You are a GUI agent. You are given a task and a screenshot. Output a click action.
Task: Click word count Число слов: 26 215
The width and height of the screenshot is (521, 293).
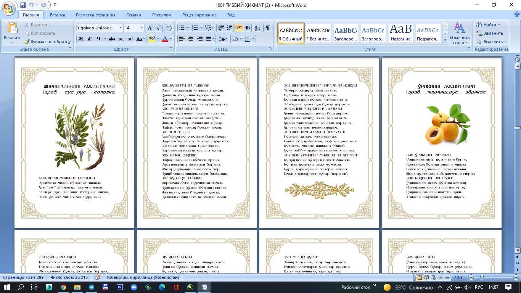[x=69, y=277]
